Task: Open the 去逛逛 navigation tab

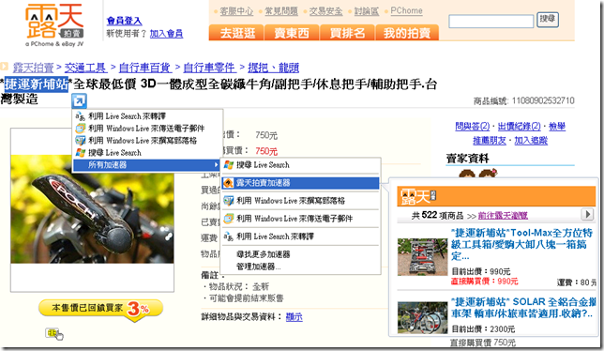Action: tap(237, 33)
